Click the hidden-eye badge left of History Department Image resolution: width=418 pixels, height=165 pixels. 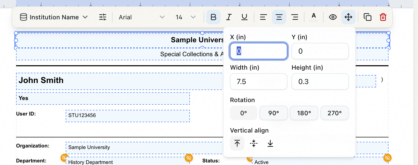click(64, 158)
